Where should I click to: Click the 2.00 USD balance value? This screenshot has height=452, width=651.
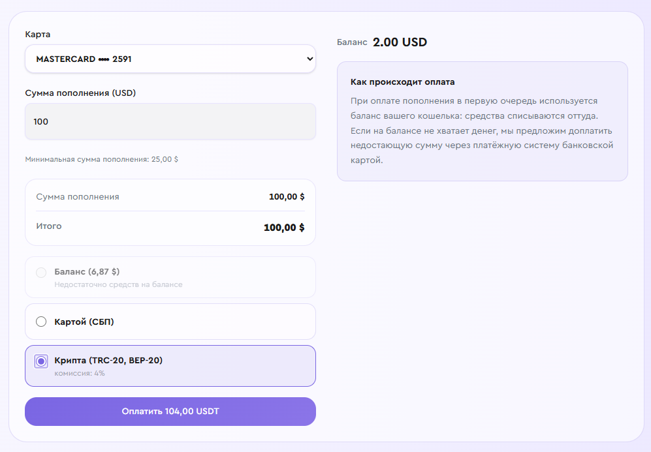pyautogui.click(x=400, y=42)
